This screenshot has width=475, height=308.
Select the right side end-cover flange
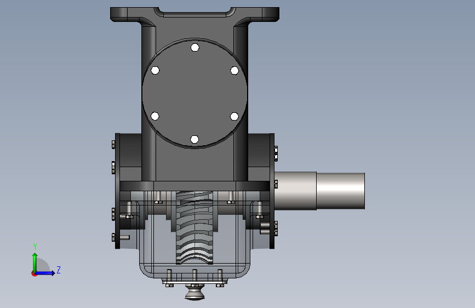(272, 191)
